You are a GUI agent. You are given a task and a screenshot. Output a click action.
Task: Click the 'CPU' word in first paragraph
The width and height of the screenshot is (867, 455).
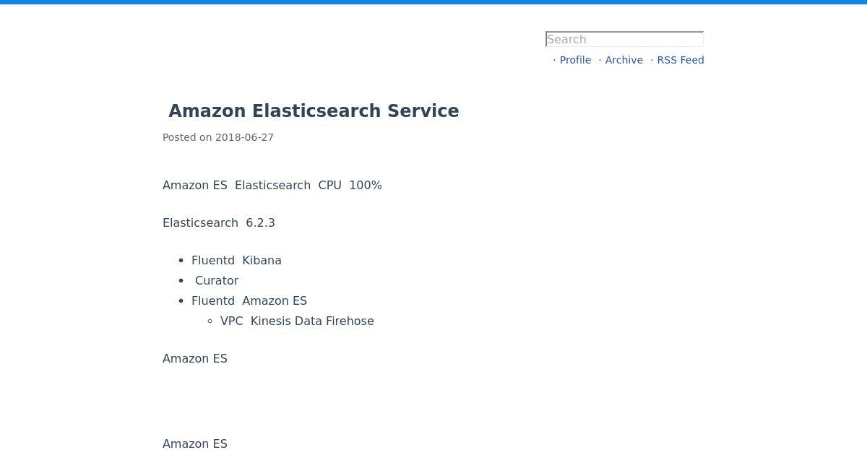(x=329, y=185)
